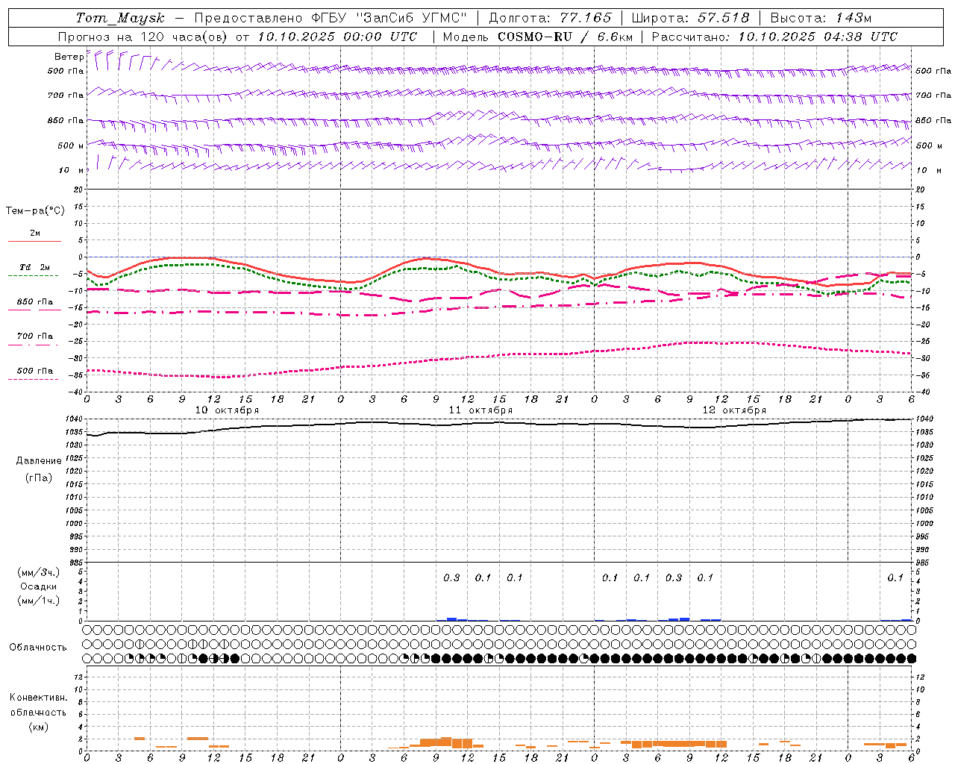Click the 'Тем-ра(°C)' temperature panel label

tap(35, 211)
